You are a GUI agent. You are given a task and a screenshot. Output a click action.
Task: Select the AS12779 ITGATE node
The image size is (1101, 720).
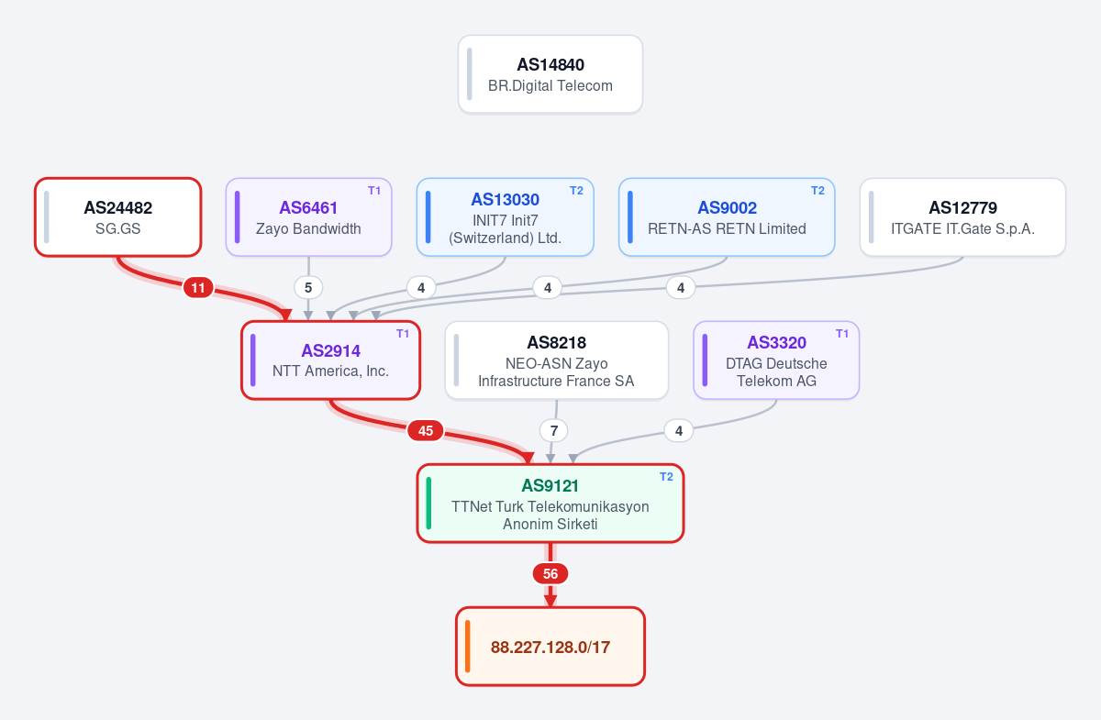[x=963, y=217]
